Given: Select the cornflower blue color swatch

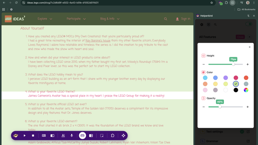Looking at the screenshot, I should (215, 78).
